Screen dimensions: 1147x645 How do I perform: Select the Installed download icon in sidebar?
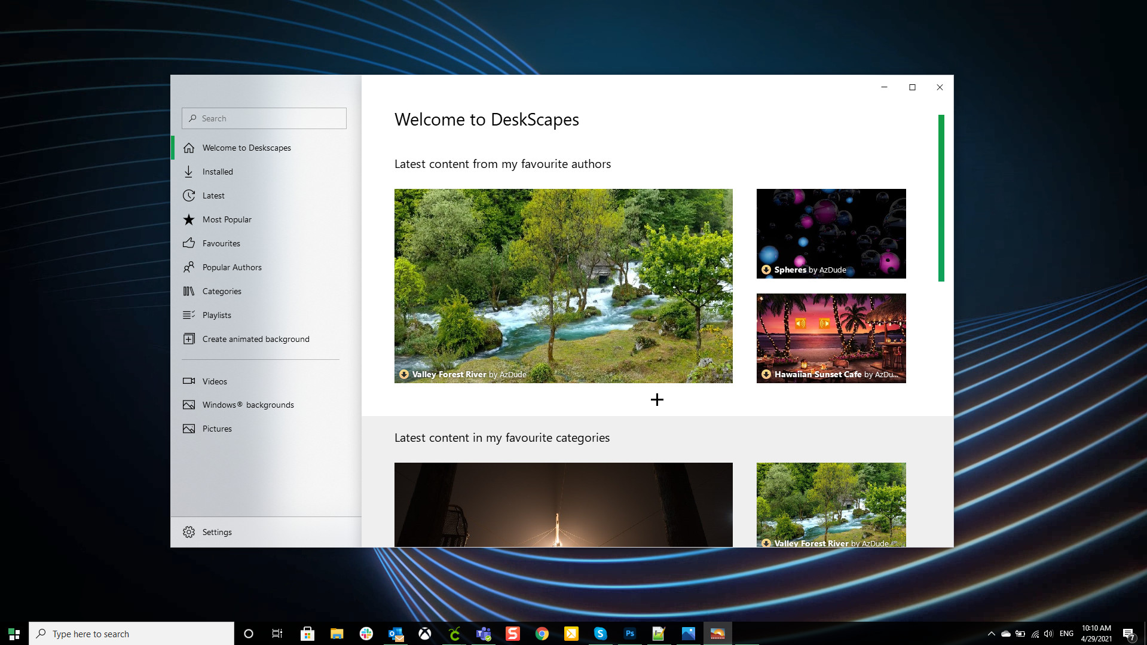click(x=189, y=172)
